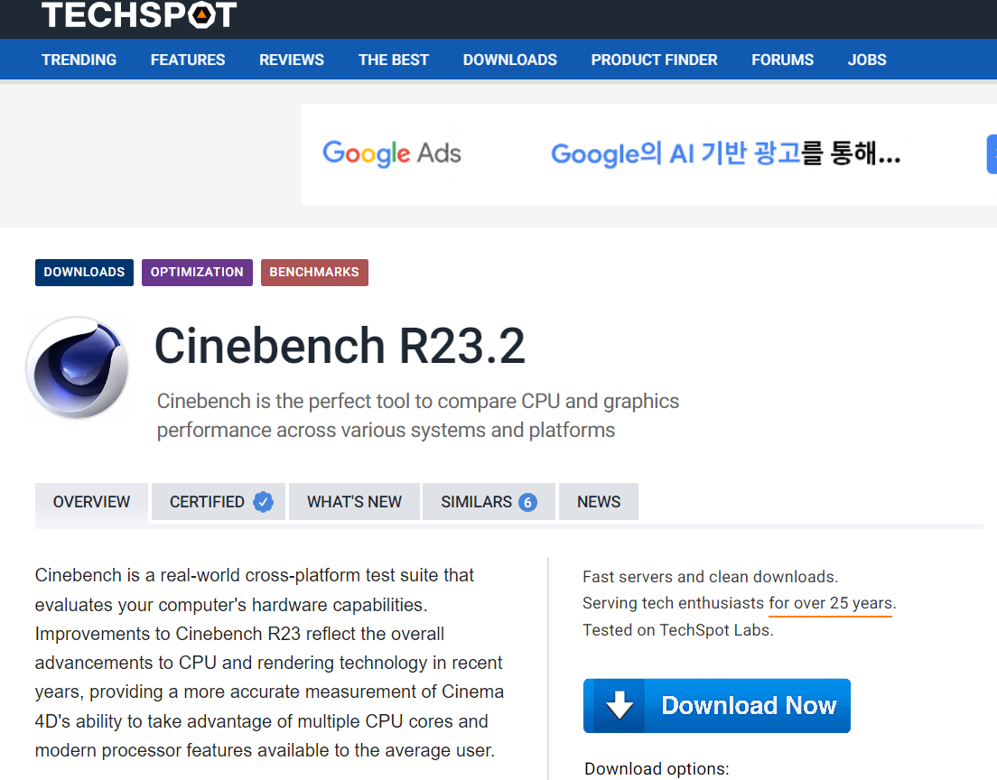Screen dimensions: 997x780
Task: Click the blue button at ad's right edge
Action: click(x=992, y=153)
